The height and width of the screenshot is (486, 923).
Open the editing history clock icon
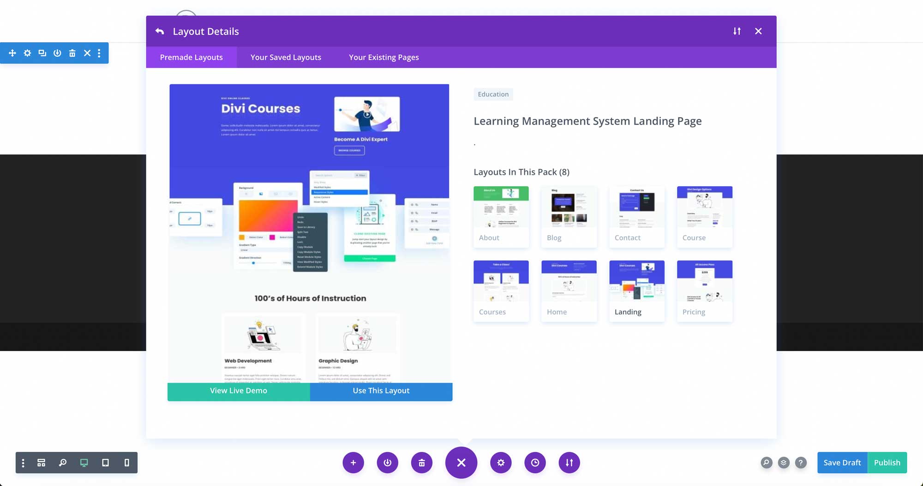[x=535, y=462]
